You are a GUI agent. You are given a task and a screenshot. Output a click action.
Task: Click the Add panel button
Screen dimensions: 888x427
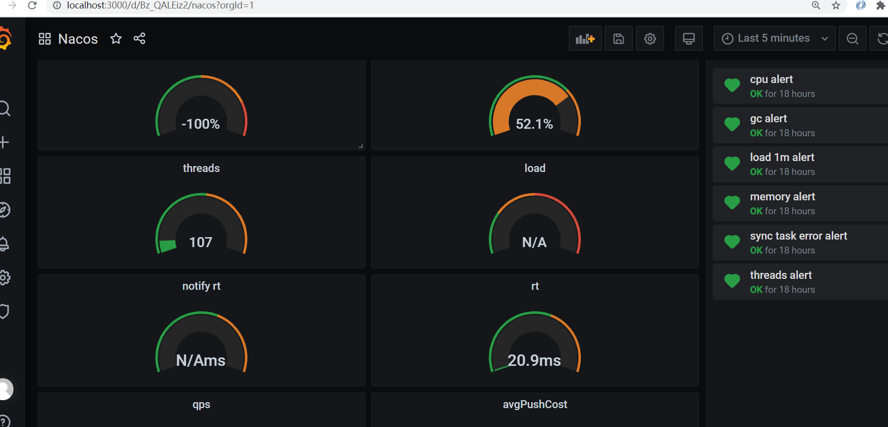tap(585, 38)
